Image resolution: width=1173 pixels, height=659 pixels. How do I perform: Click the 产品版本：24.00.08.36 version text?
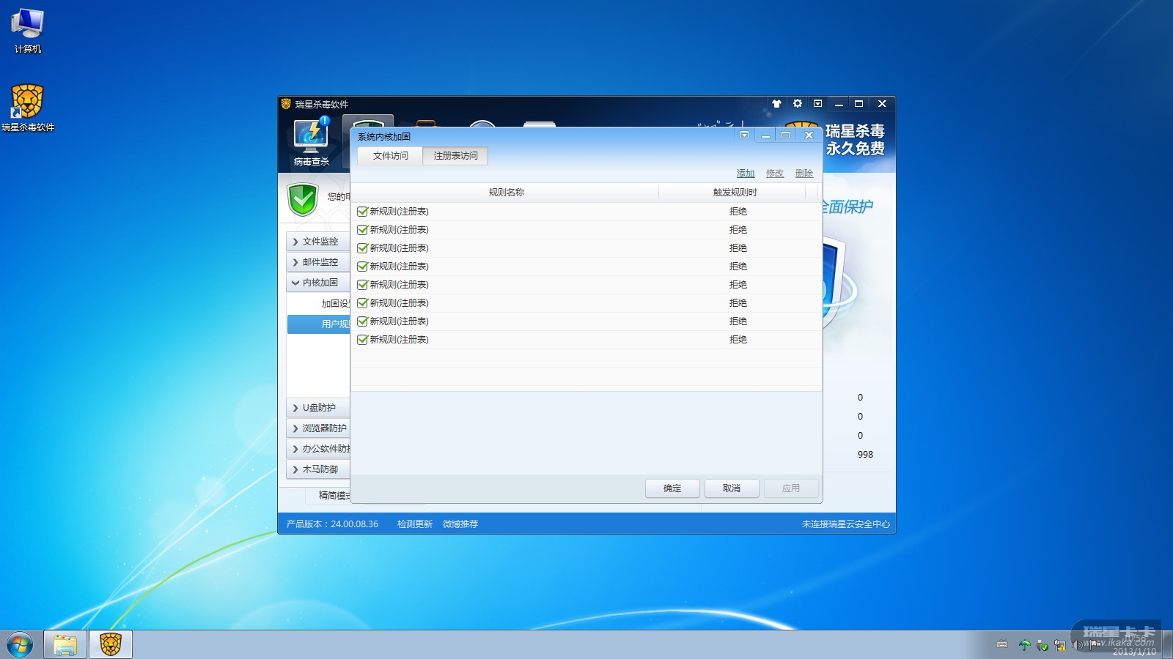(x=332, y=524)
